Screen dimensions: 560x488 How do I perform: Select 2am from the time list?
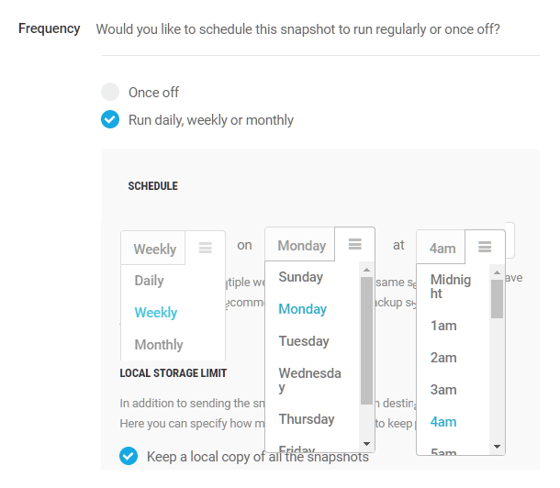coord(443,358)
